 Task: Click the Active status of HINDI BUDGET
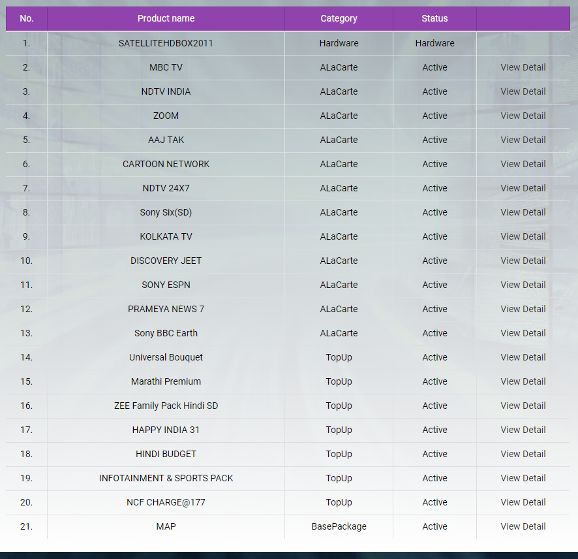434,455
